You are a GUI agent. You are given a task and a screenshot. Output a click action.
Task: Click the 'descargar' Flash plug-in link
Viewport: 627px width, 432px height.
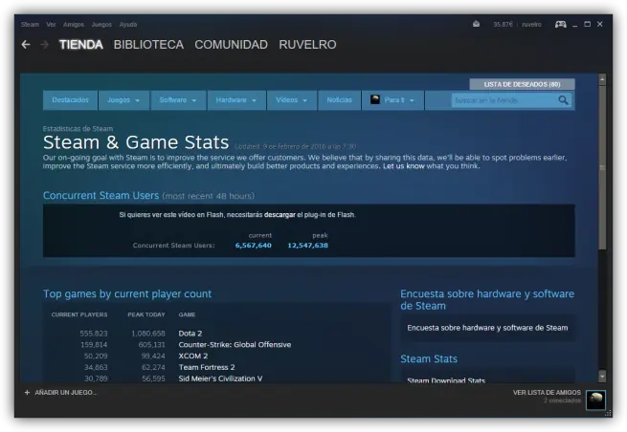coord(280,215)
